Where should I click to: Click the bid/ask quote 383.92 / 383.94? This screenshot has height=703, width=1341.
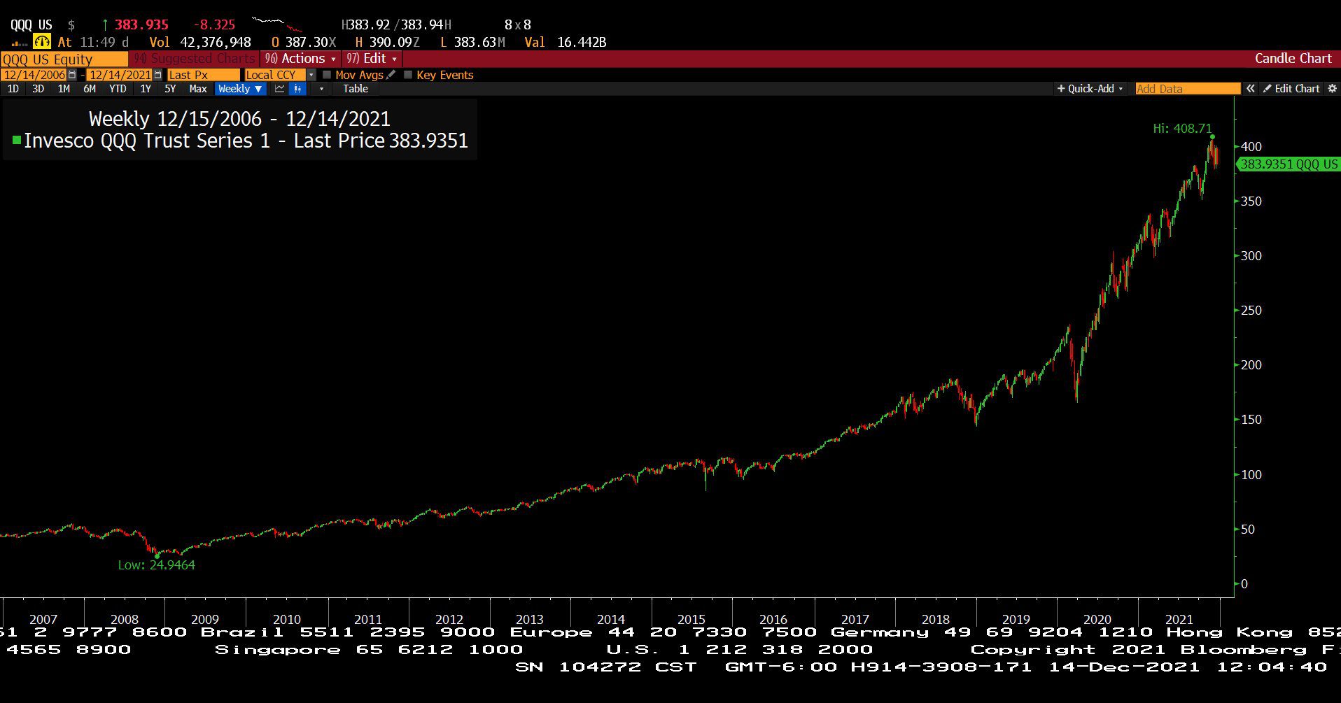click(x=396, y=24)
